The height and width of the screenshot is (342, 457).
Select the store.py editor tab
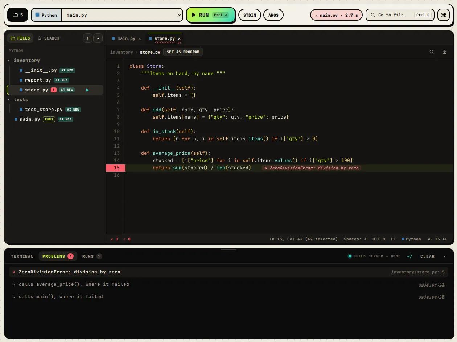coord(164,38)
